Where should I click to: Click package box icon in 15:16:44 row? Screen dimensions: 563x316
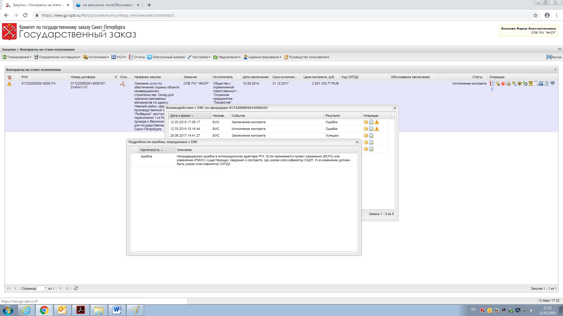point(365,129)
